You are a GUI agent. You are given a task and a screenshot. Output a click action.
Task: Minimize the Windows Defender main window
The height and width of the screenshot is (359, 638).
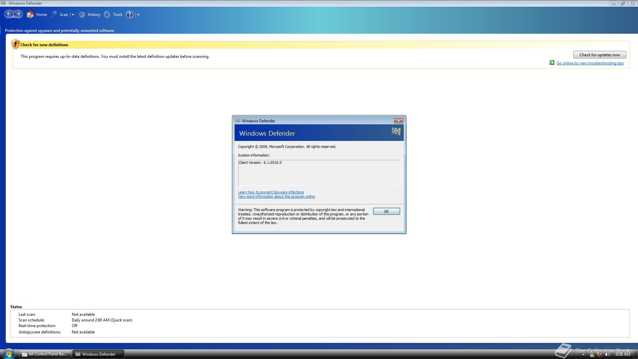click(x=613, y=3)
